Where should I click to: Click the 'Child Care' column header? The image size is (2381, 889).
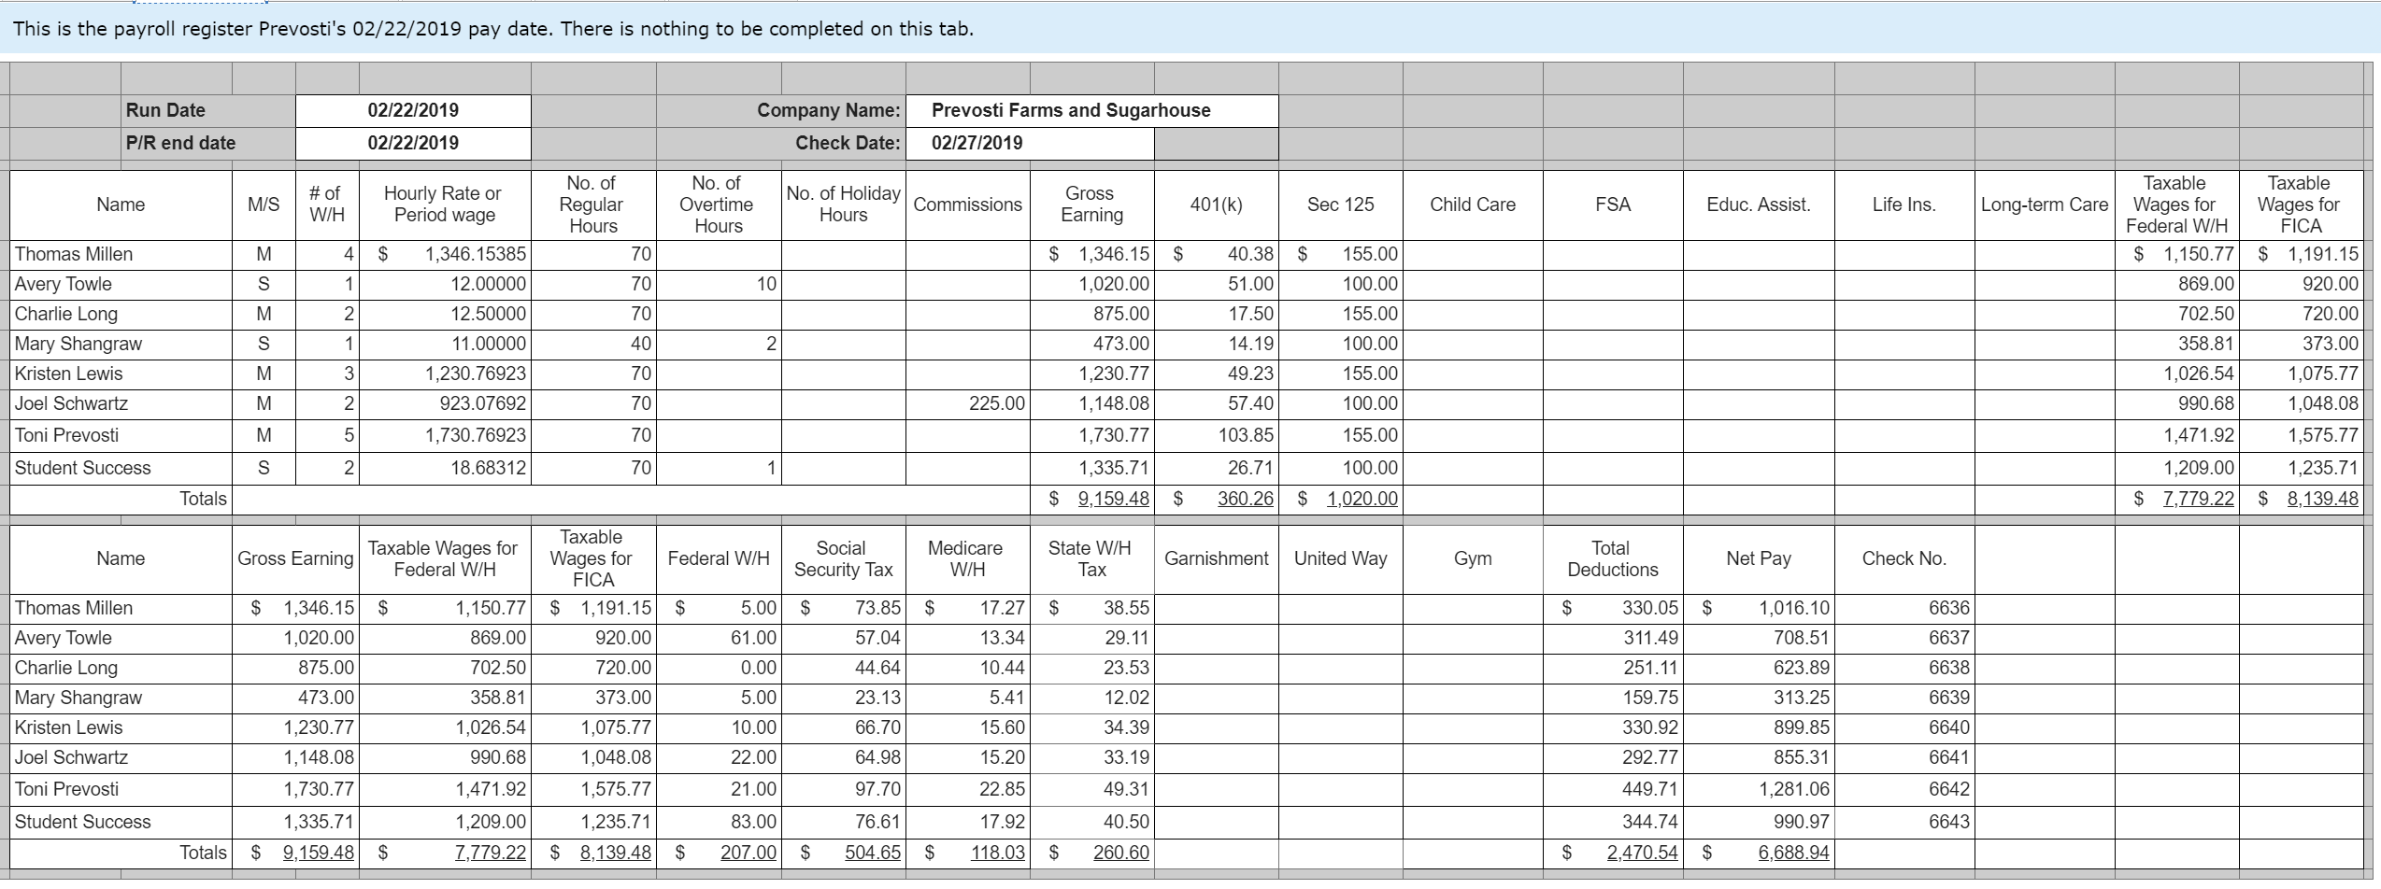click(x=1473, y=205)
